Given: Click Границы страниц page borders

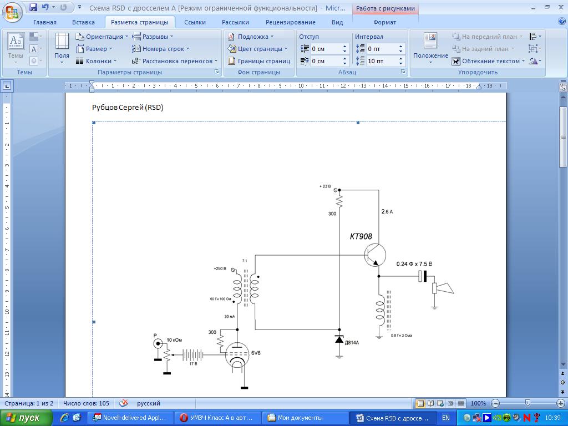Looking at the screenshot, I should [x=259, y=61].
